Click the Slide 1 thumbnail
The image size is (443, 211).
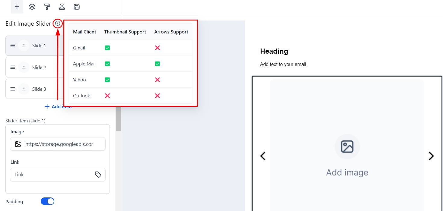tap(24, 46)
